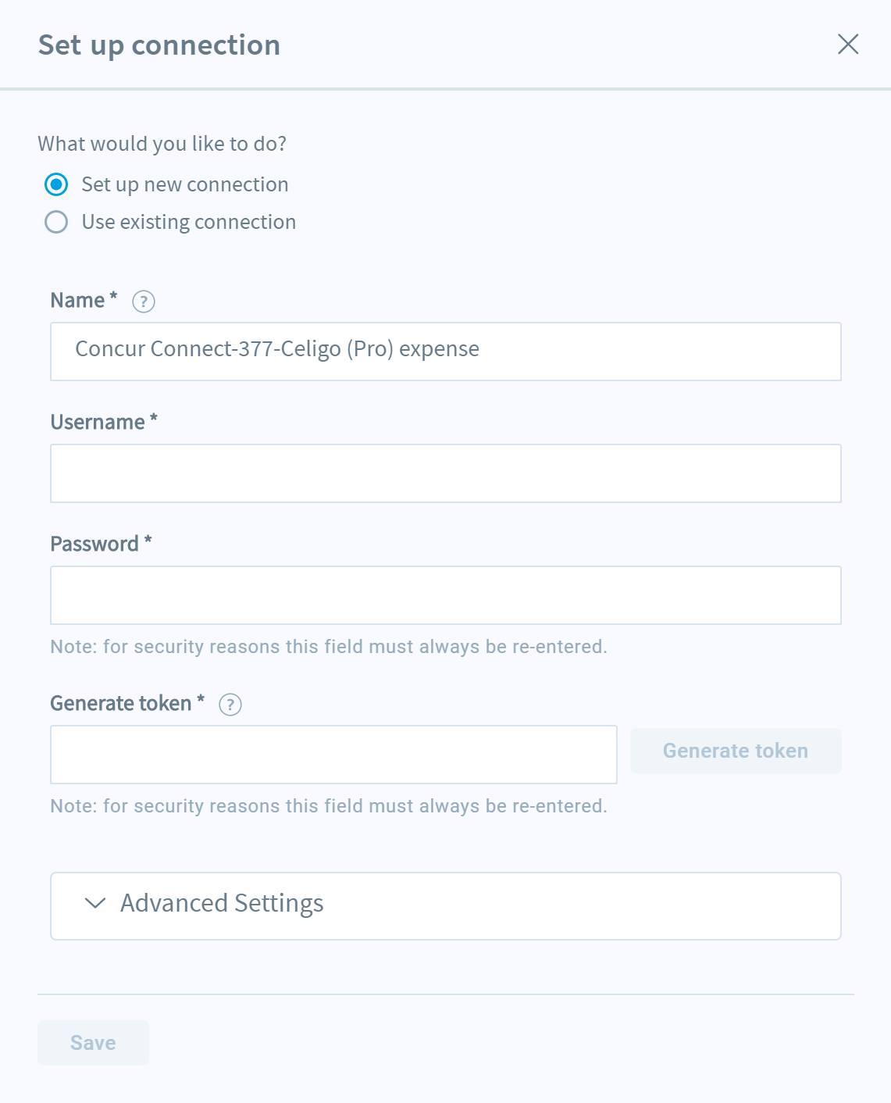This screenshot has width=891, height=1103.
Task: Click the Advanced Settings section title
Action: (x=222, y=904)
